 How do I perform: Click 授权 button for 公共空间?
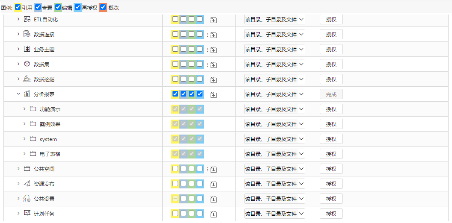(x=331, y=169)
